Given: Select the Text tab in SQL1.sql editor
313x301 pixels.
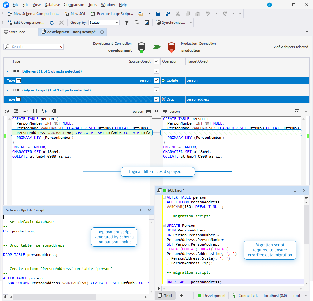Looking at the screenshot, I should tap(165, 296).
